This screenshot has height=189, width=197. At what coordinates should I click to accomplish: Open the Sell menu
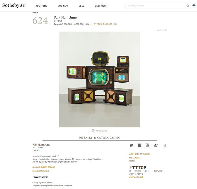pyautogui.click(x=81, y=6)
